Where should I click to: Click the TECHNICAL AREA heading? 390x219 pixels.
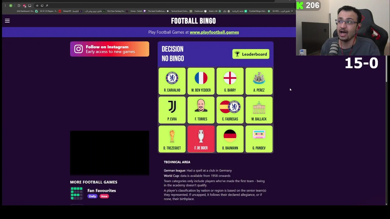[177, 162]
